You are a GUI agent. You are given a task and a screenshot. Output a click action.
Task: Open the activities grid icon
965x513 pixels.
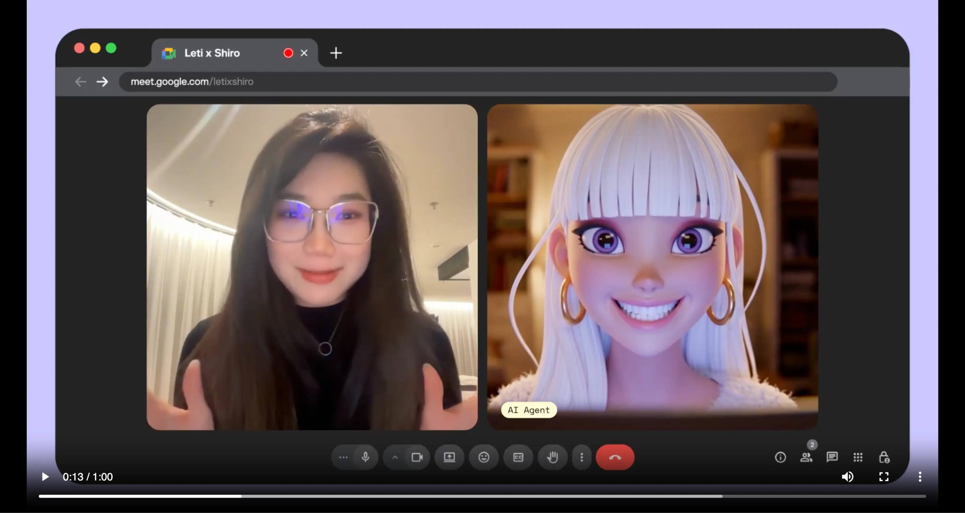(858, 457)
